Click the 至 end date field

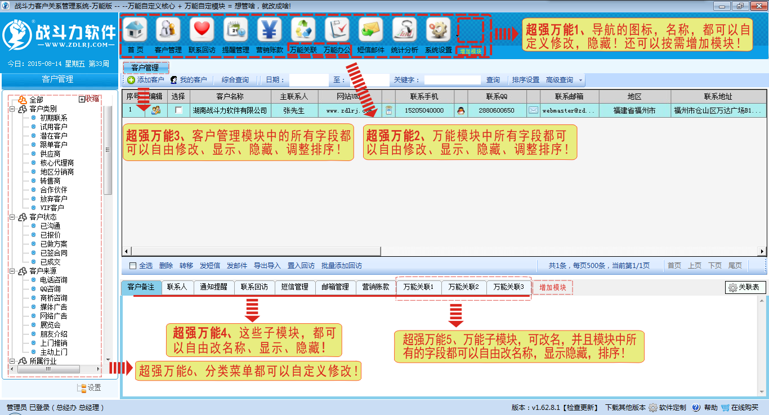click(x=369, y=80)
